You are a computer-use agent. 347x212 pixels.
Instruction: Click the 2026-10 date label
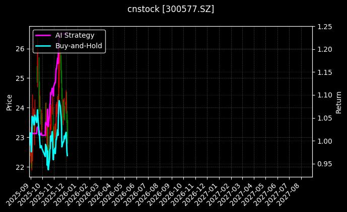pos(170,194)
